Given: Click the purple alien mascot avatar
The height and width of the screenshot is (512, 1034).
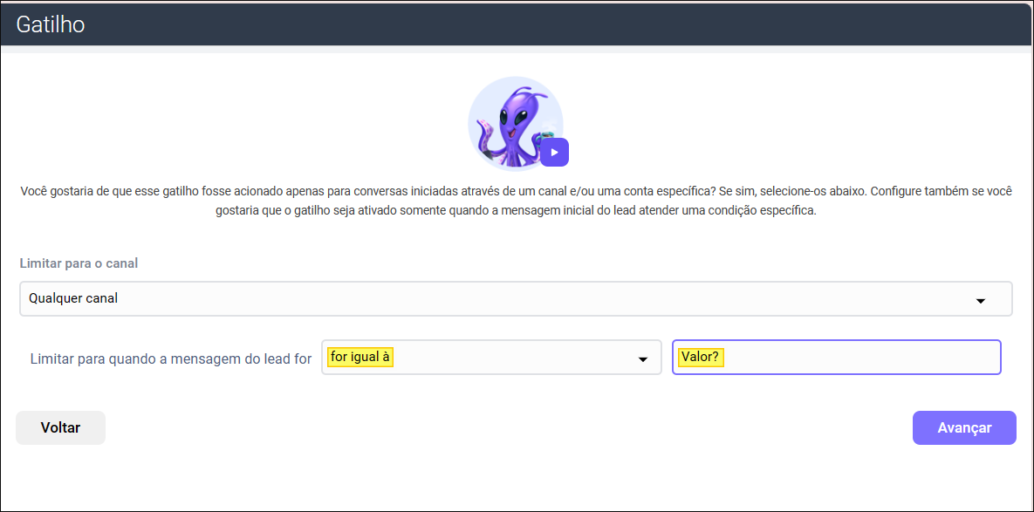Looking at the screenshot, I should click(x=515, y=123).
